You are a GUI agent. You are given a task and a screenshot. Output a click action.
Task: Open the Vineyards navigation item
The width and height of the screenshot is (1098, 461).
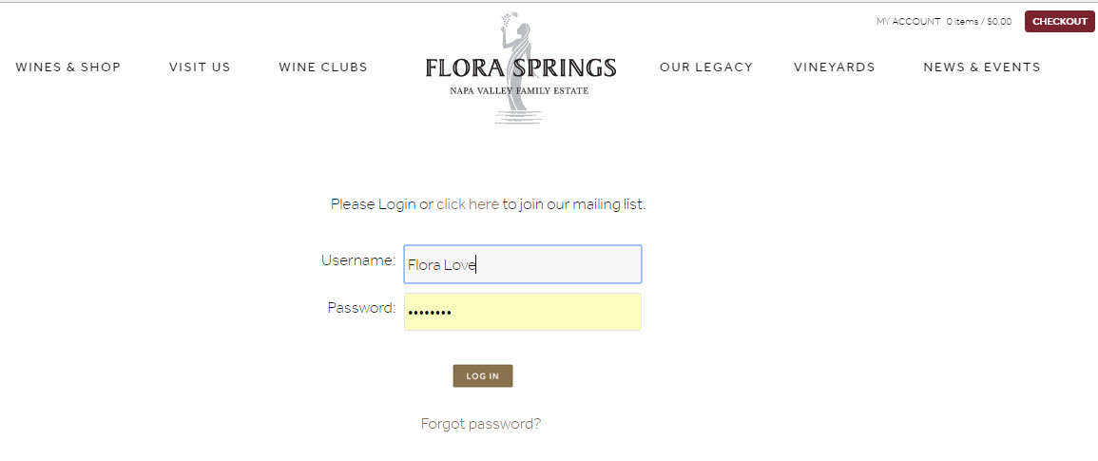pyautogui.click(x=834, y=67)
